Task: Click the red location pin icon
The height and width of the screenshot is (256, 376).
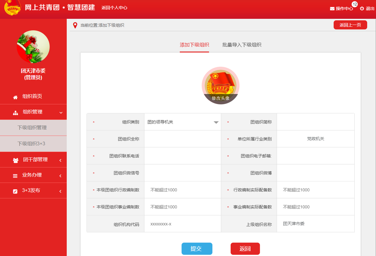Action: [x=75, y=25]
